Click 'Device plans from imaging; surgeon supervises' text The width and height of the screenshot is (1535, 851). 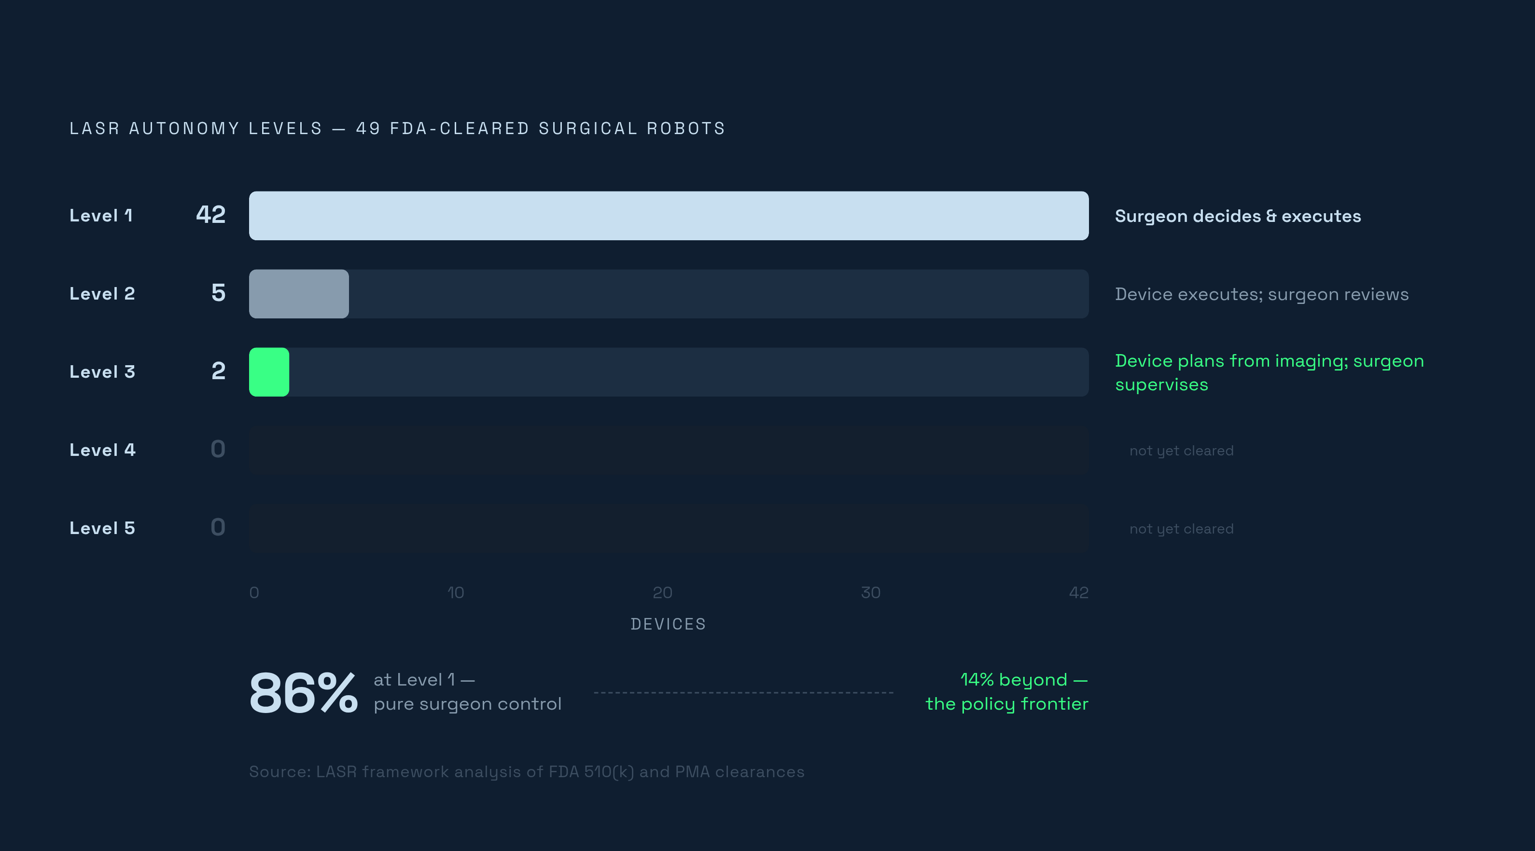(x=1269, y=372)
